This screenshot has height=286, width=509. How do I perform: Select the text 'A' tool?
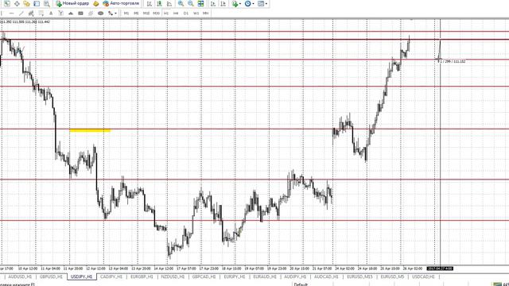tap(51, 14)
